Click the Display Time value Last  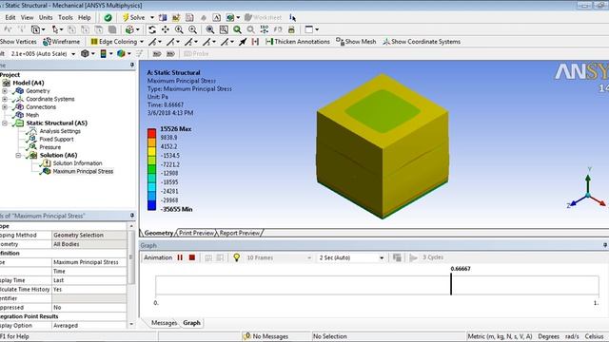point(89,280)
